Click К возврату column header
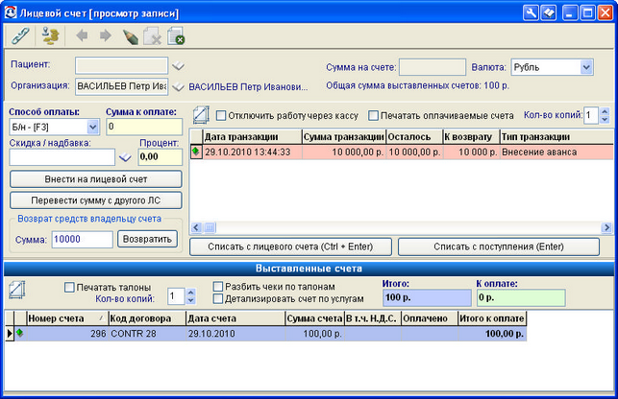This screenshot has width=618, height=399. tap(471, 137)
